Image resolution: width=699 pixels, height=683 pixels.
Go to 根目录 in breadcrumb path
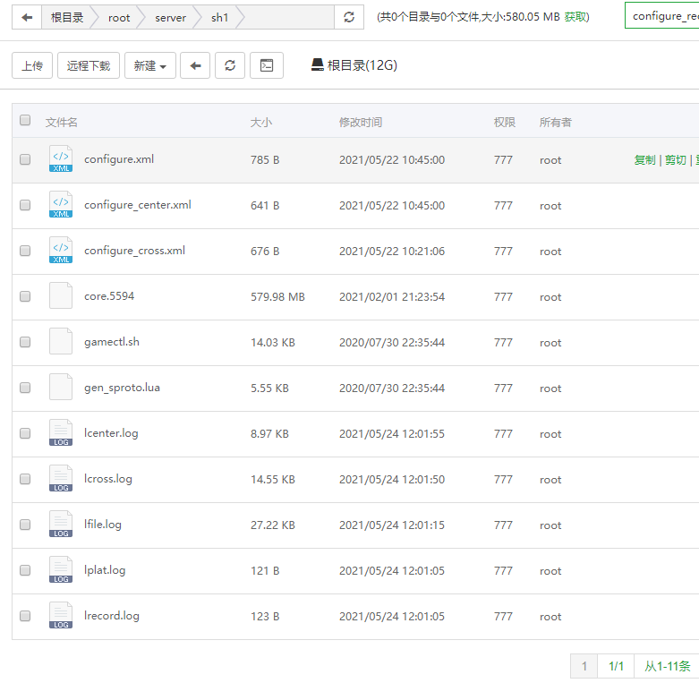point(67,17)
